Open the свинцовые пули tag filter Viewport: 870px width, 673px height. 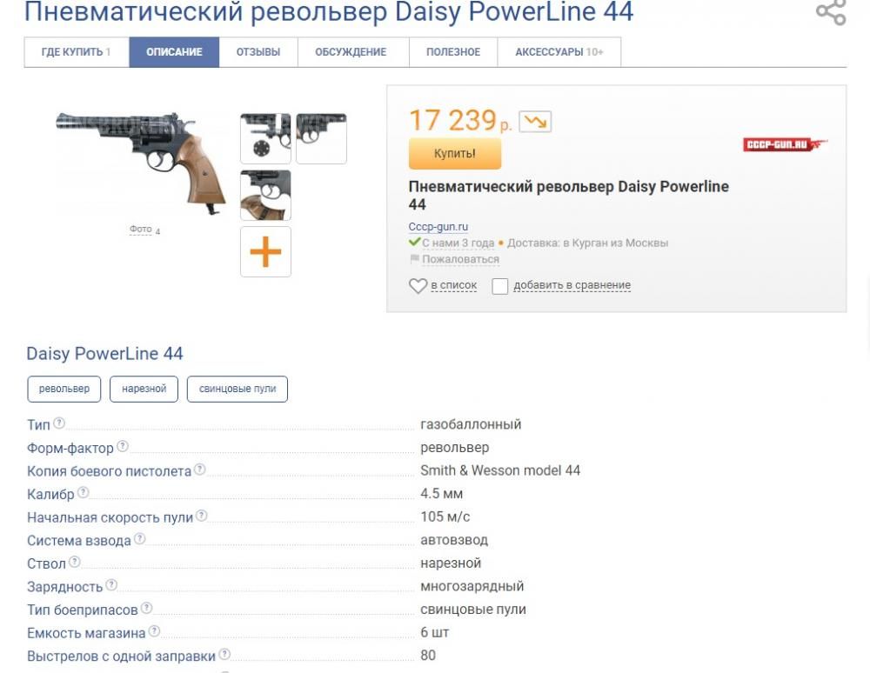pyautogui.click(x=237, y=389)
